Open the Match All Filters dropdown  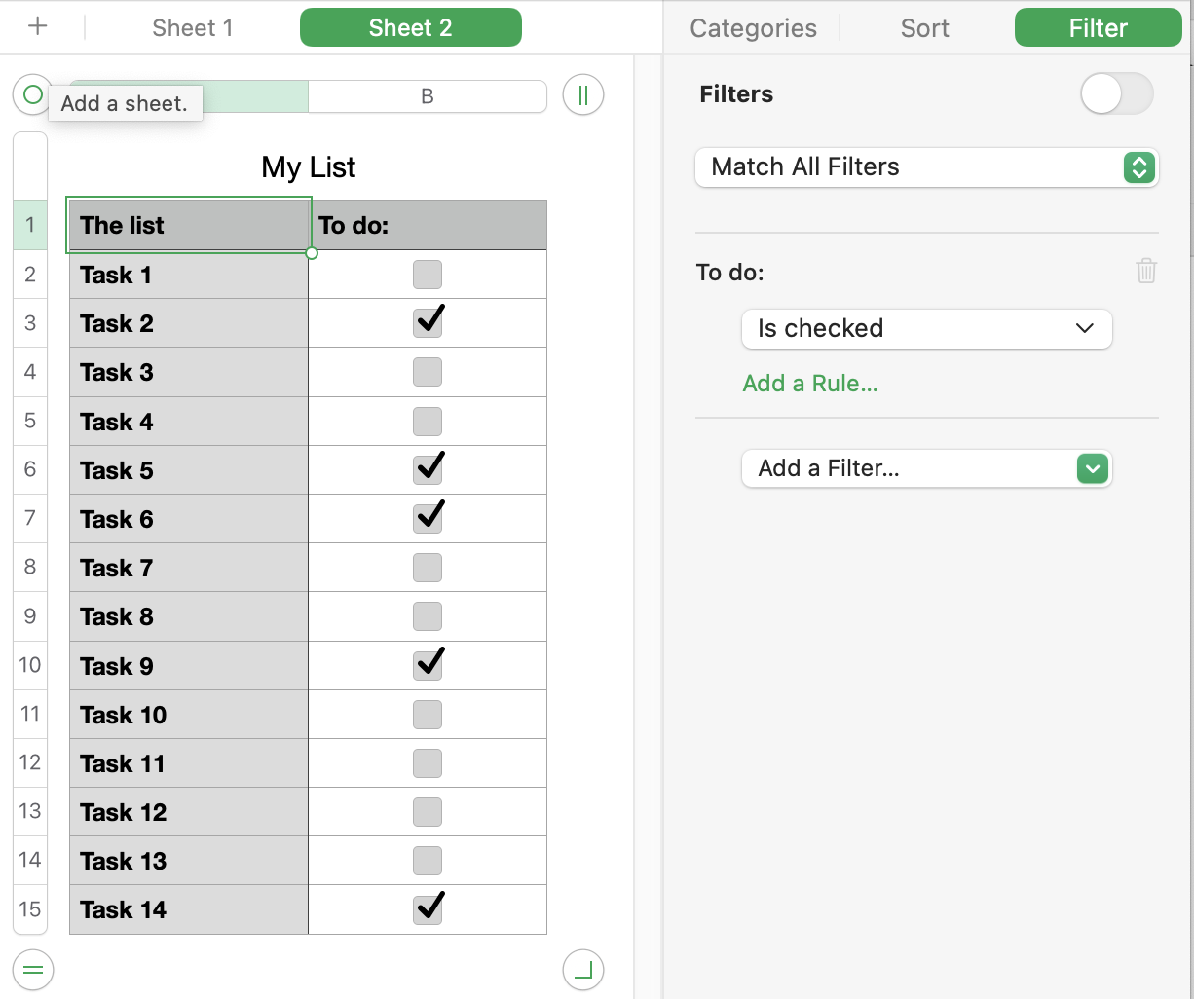(926, 167)
